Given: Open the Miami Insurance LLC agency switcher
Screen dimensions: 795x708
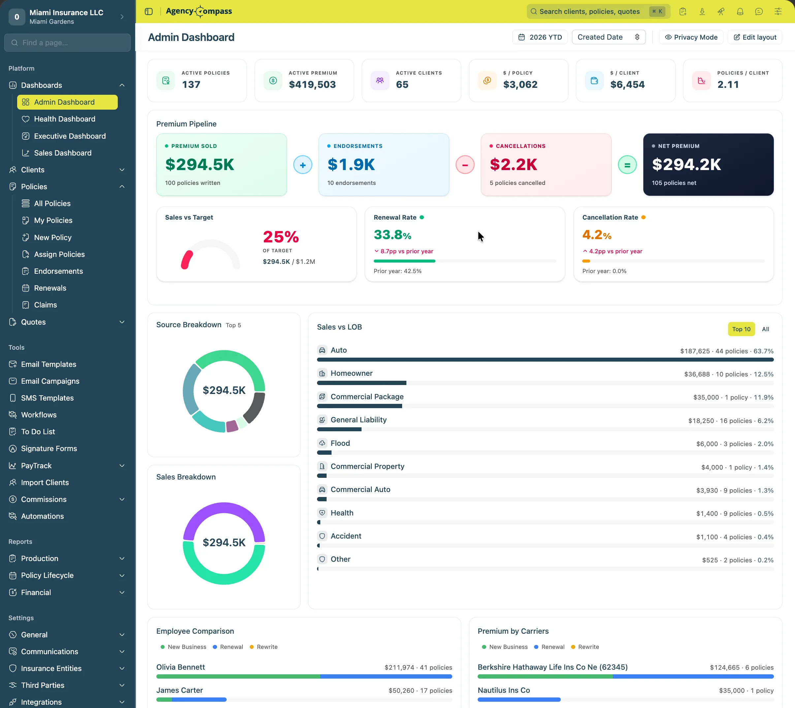Looking at the screenshot, I should (x=68, y=17).
